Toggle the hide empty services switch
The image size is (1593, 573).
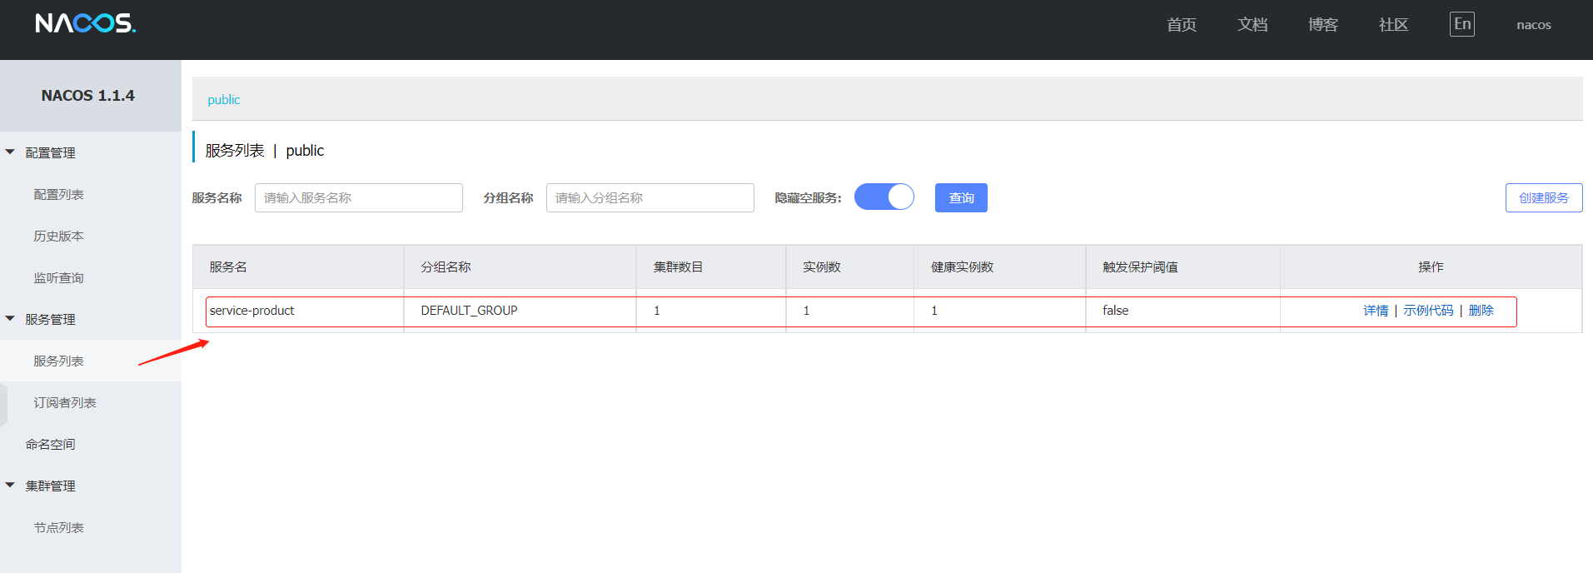884,197
